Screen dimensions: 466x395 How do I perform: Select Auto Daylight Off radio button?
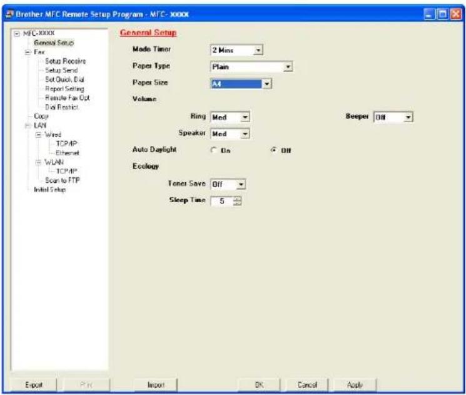click(x=274, y=150)
